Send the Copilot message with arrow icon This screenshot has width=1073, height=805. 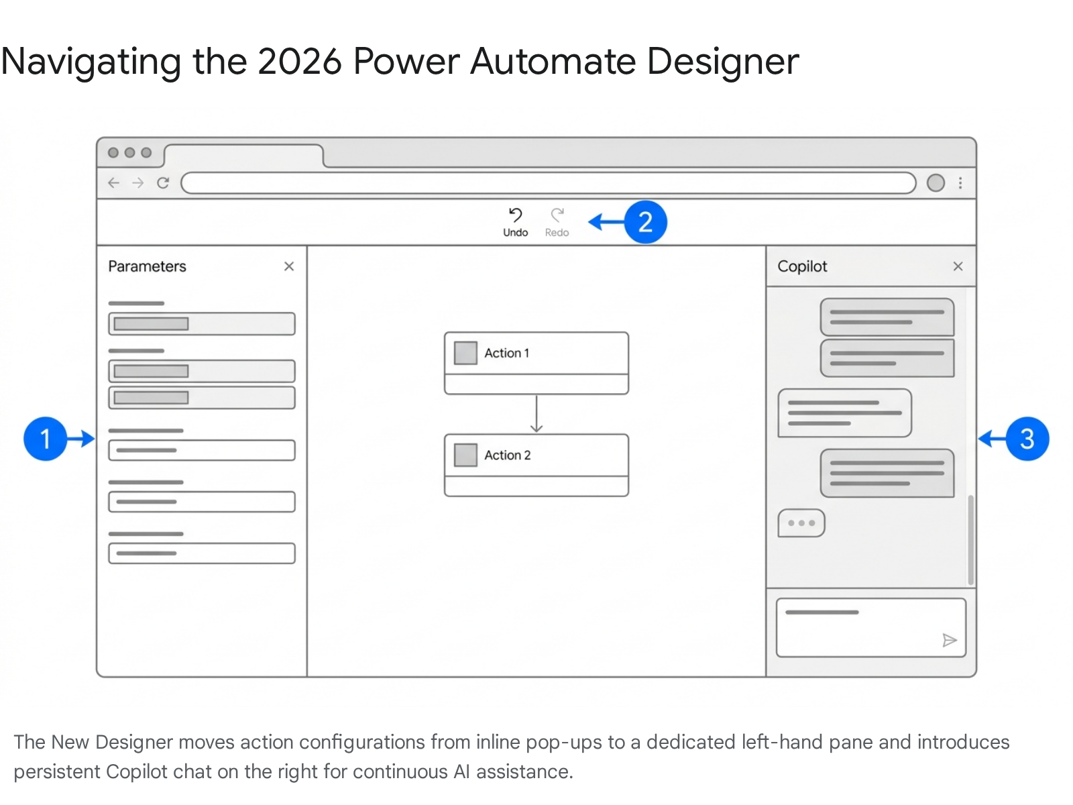(x=949, y=640)
